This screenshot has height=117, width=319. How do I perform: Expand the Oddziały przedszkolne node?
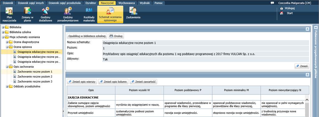point(7,86)
